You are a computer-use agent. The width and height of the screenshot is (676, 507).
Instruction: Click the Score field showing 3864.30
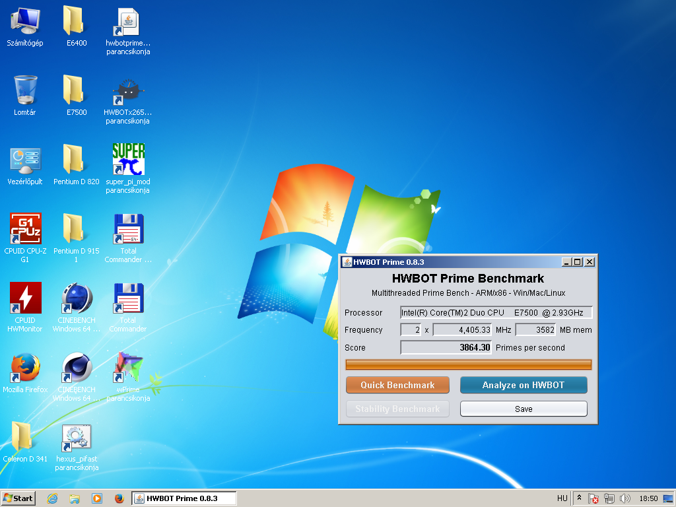click(446, 347)
